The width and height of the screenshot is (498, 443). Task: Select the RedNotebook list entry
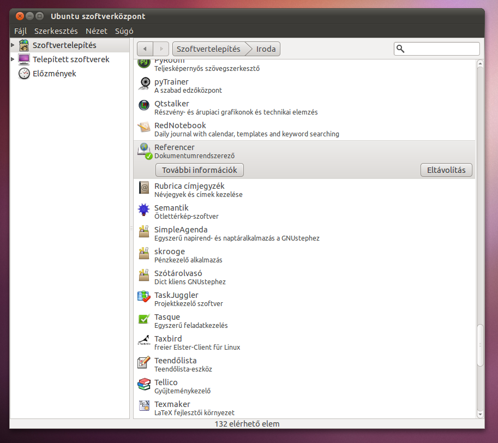304,129
